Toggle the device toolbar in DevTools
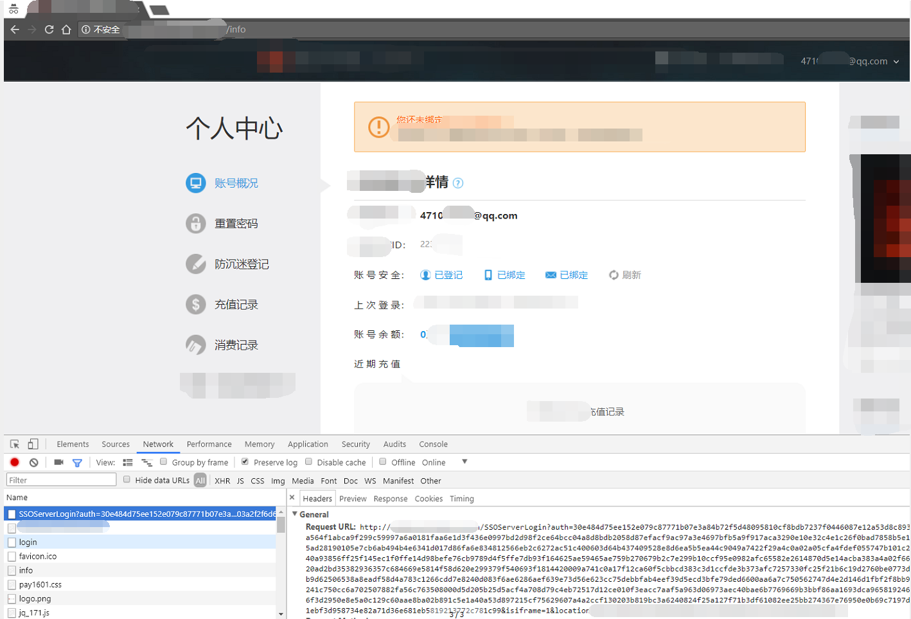This screenshot has height=619, width=911. pyautogui.click(x=33, y=444)
